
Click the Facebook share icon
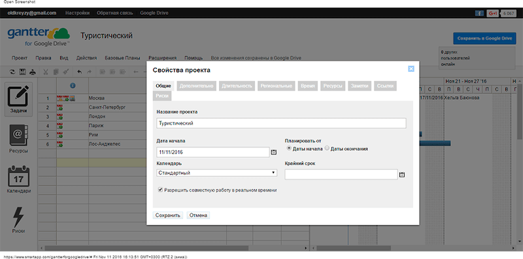point(479,13)
